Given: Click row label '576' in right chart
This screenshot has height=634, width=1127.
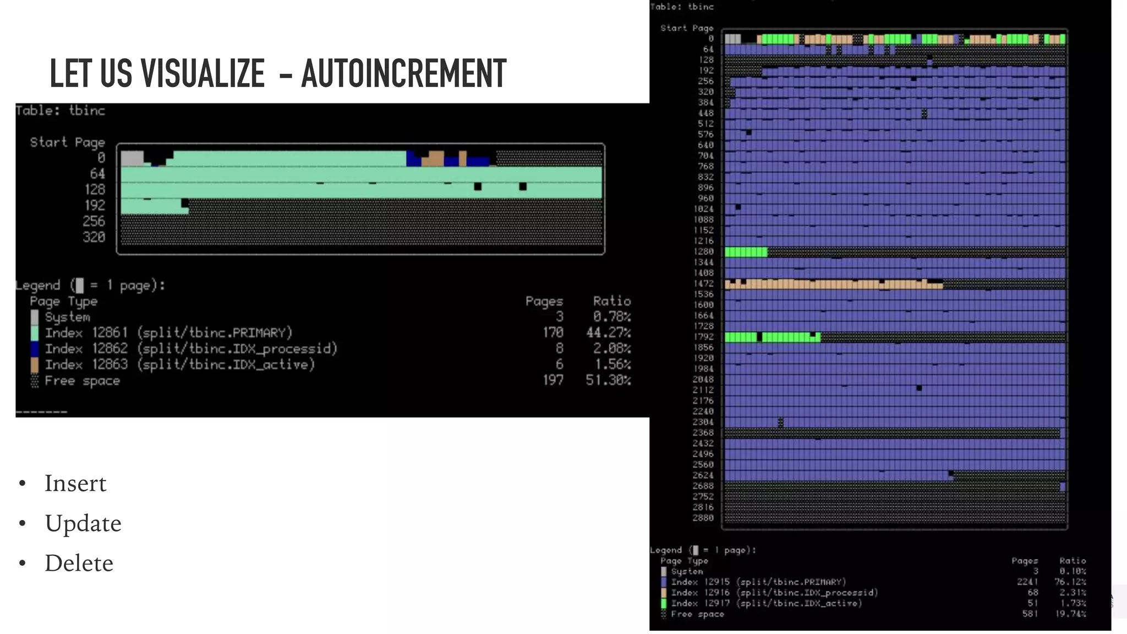Looking at the screenshot, I should 706,135.
